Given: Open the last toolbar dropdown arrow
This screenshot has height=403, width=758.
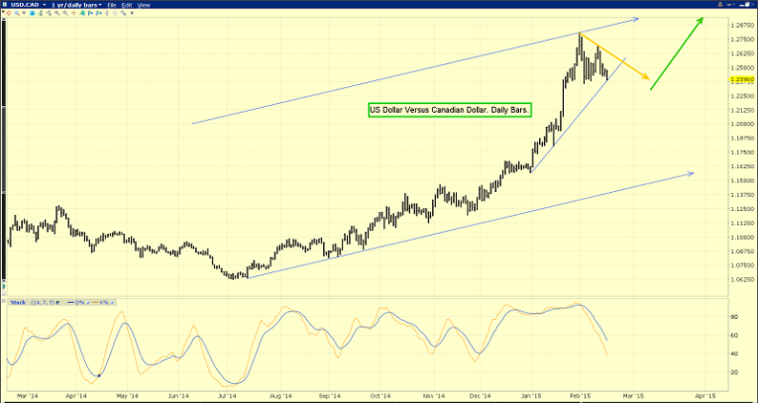Looking at the screenshot, I should 132,13.
